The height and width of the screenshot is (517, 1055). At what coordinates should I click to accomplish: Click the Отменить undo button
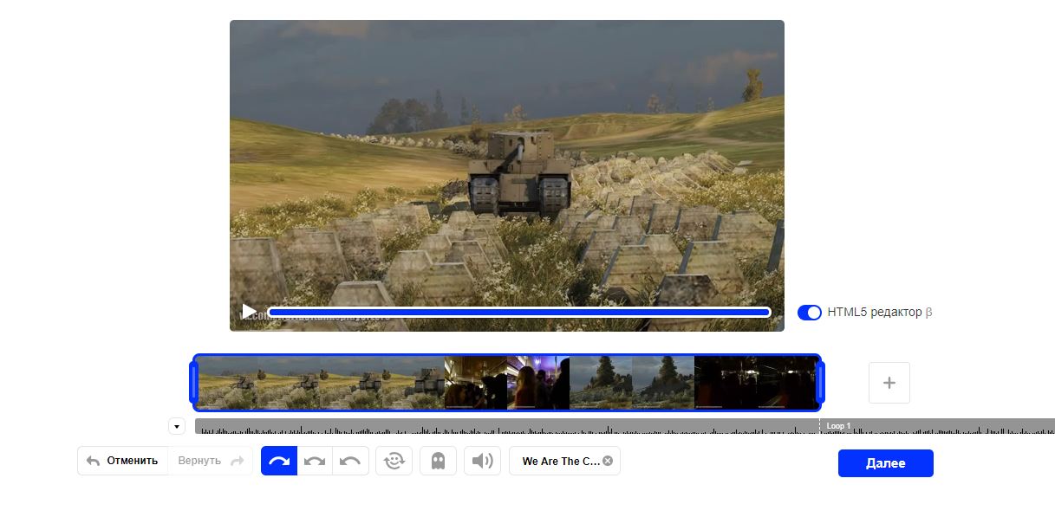point(122,461)
